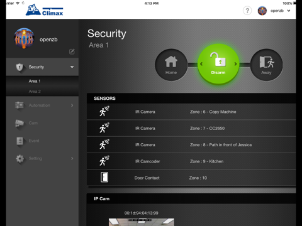
Task: Click the large openzb profile picture in the sidebar
Action: coord(24,38)
